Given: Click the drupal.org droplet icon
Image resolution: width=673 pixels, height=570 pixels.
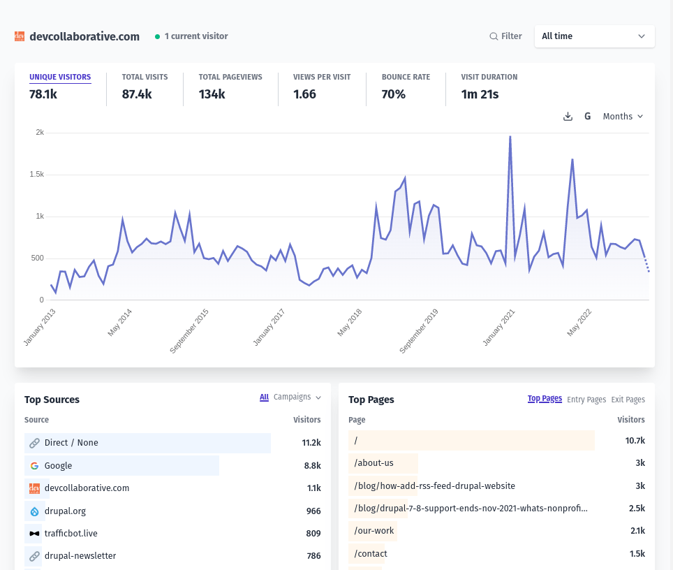Looking at the screenshot, I should tap(34, 511).
